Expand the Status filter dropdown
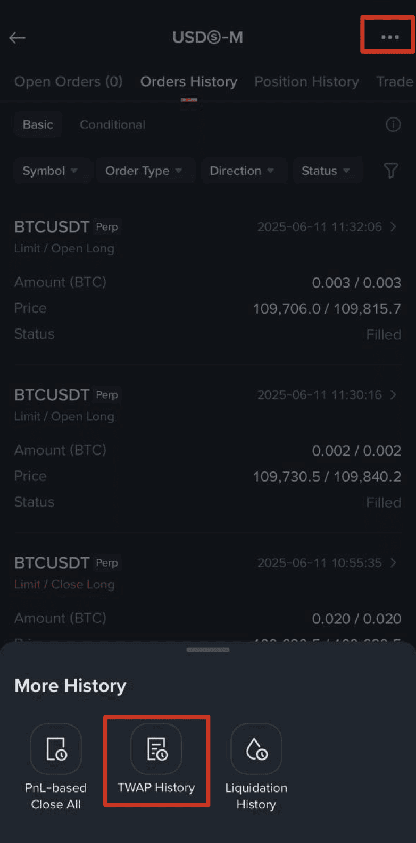Viewport: 416px width, 843px height. coord(327,171)
